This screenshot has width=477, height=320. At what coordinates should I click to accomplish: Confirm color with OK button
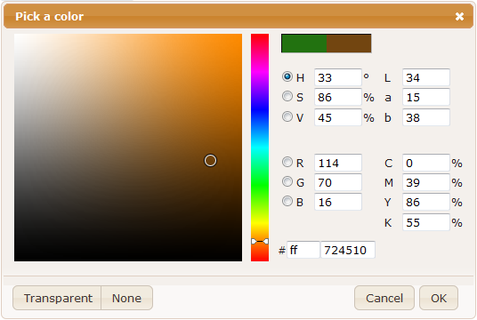(439, 298)
